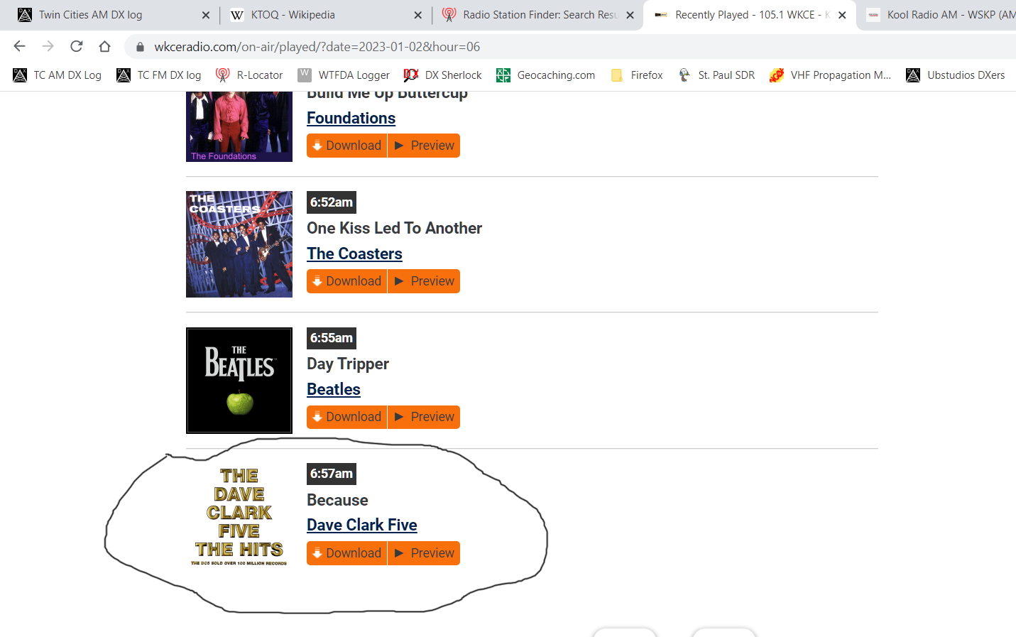Download the song Because
1016x637 pixels.
pyautogui.click(x=346, y=553)
